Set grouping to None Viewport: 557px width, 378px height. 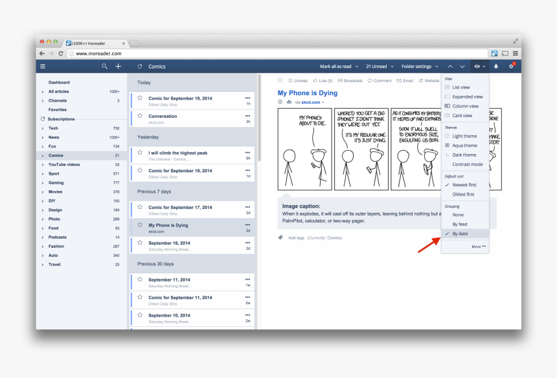(465, 215)
